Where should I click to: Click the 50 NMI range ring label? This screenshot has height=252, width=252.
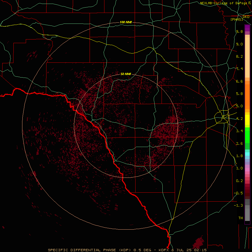pyautogui.click(x=126, y=74)
